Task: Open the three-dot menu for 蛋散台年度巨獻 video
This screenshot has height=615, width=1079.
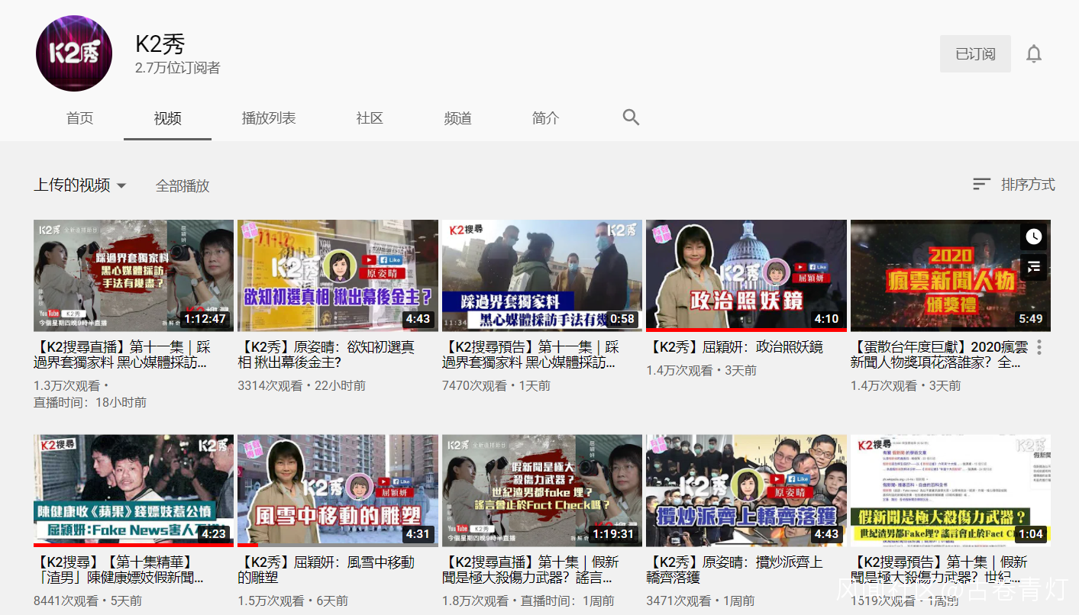Action: pyautogui.click(x=1039, y=347)
